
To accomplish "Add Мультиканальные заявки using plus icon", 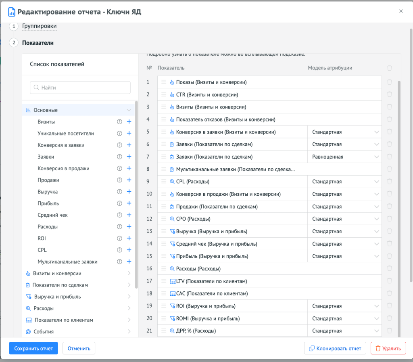I will 129,262.
